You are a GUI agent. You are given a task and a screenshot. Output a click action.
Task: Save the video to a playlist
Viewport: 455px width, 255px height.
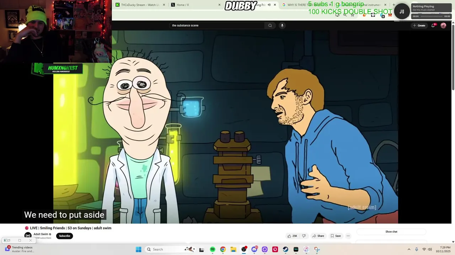(336, 236)
